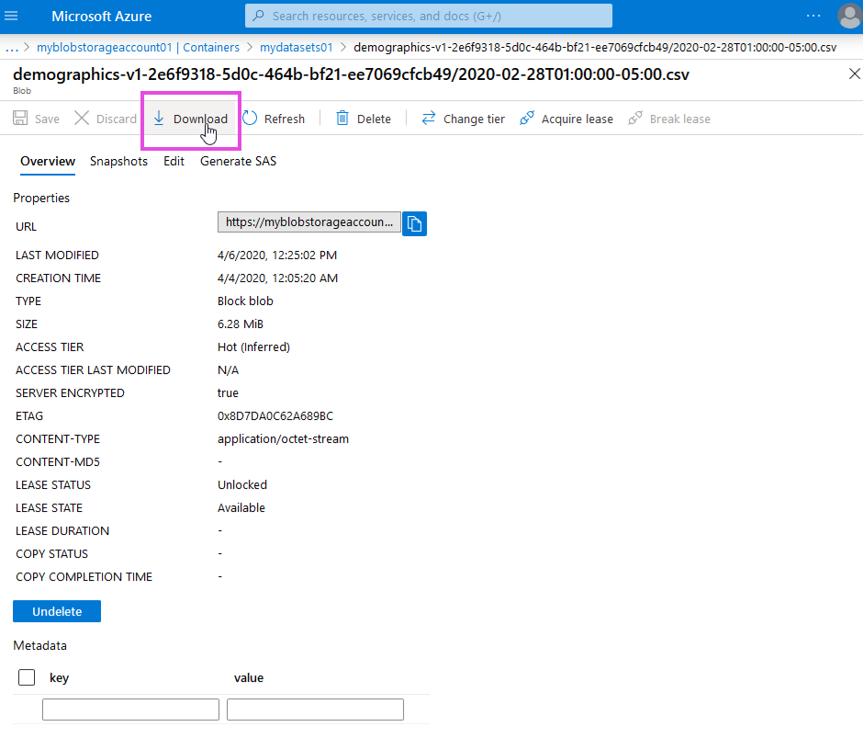Click the Delete toolbar label
This screenshot has height=749, width=863.
[374, 119]
